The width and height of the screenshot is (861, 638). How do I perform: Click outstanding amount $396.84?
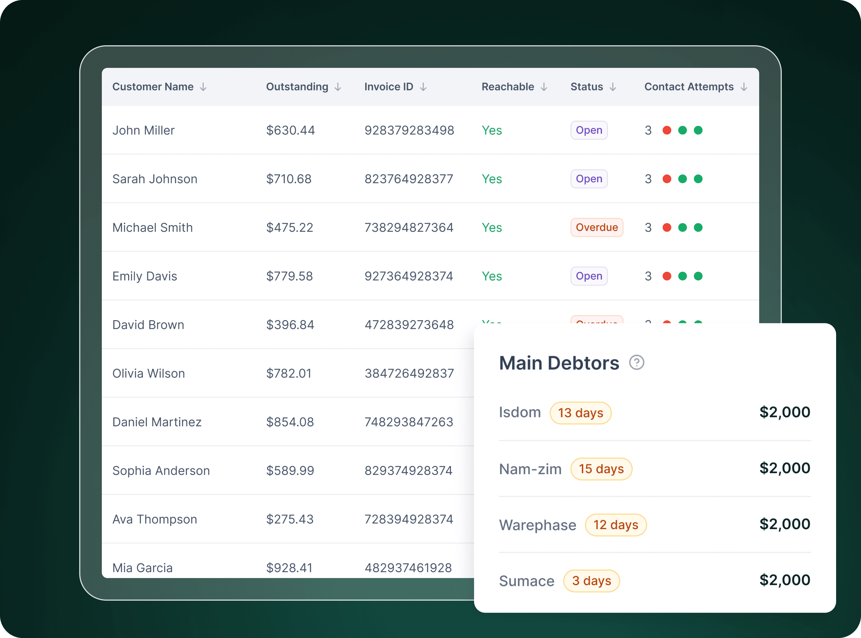(290, 325)
